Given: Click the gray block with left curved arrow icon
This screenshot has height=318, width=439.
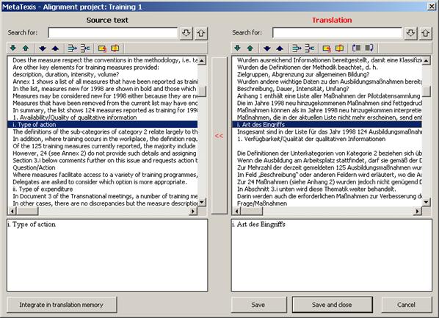Looking at the screenshot, I should coord(356,48).
